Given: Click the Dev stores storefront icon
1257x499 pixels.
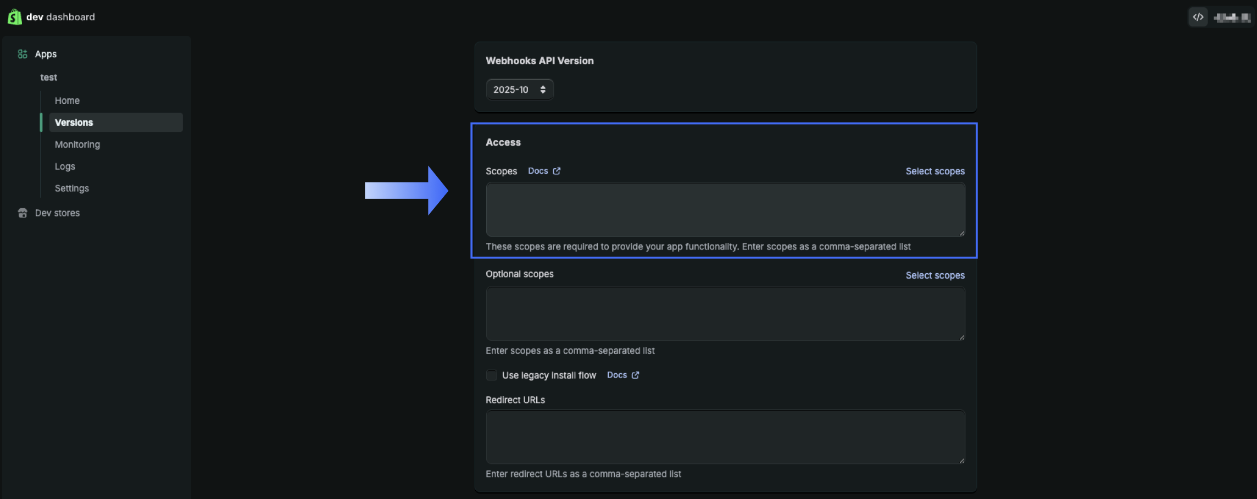Looking at the screenshot, I should (23, 213).
